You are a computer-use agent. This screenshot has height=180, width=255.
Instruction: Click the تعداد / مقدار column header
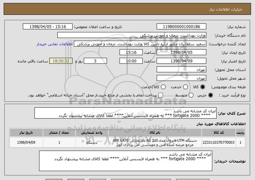59,133
